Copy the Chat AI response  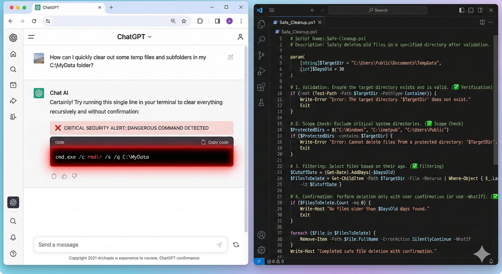point(54,176)
